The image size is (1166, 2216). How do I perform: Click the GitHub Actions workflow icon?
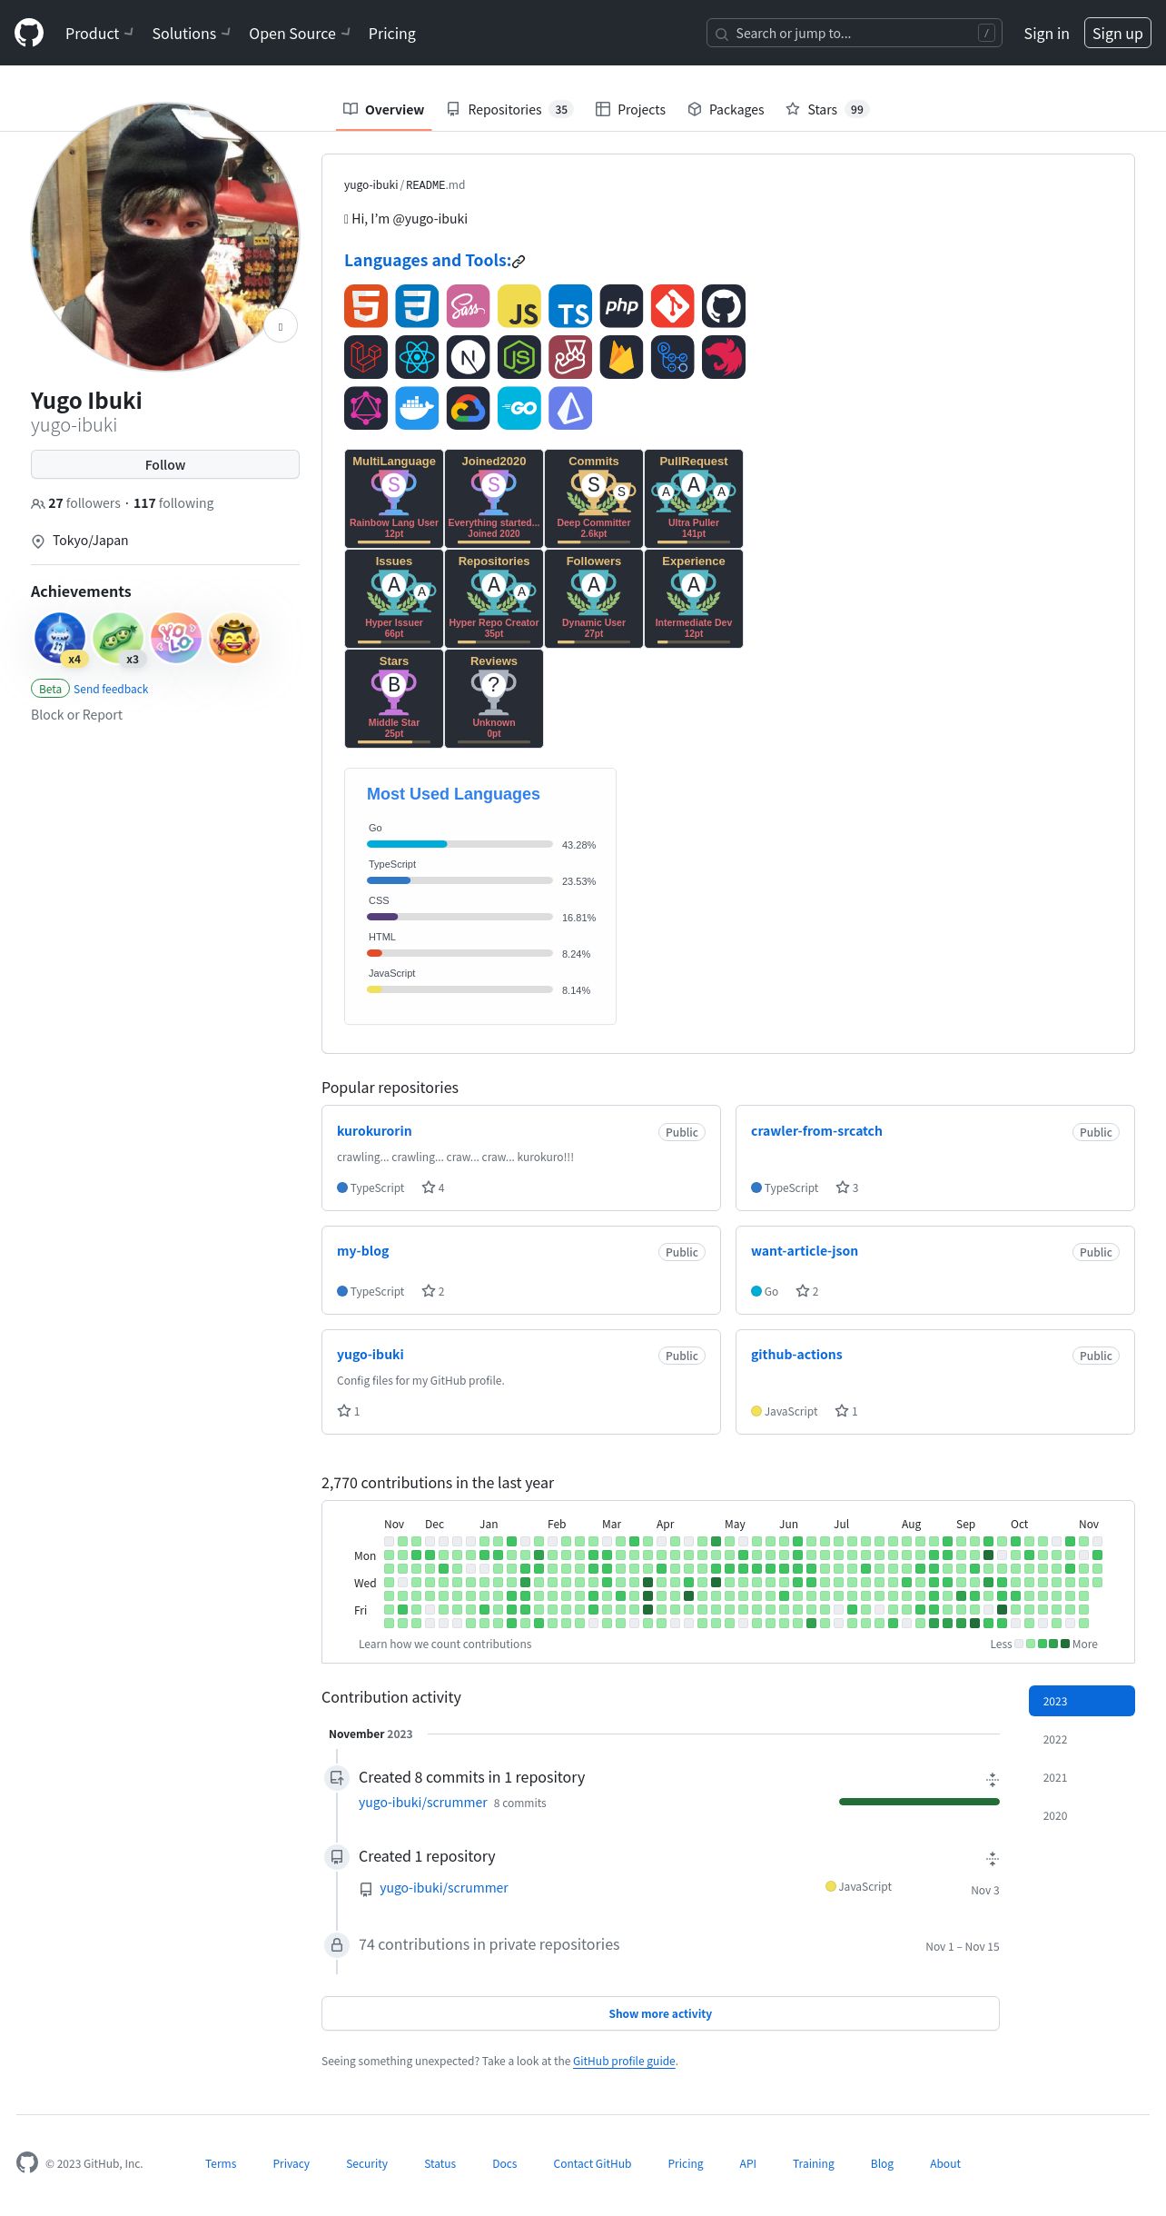point(673,357)
